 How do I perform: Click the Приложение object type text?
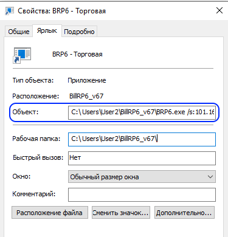pos(87,80)
